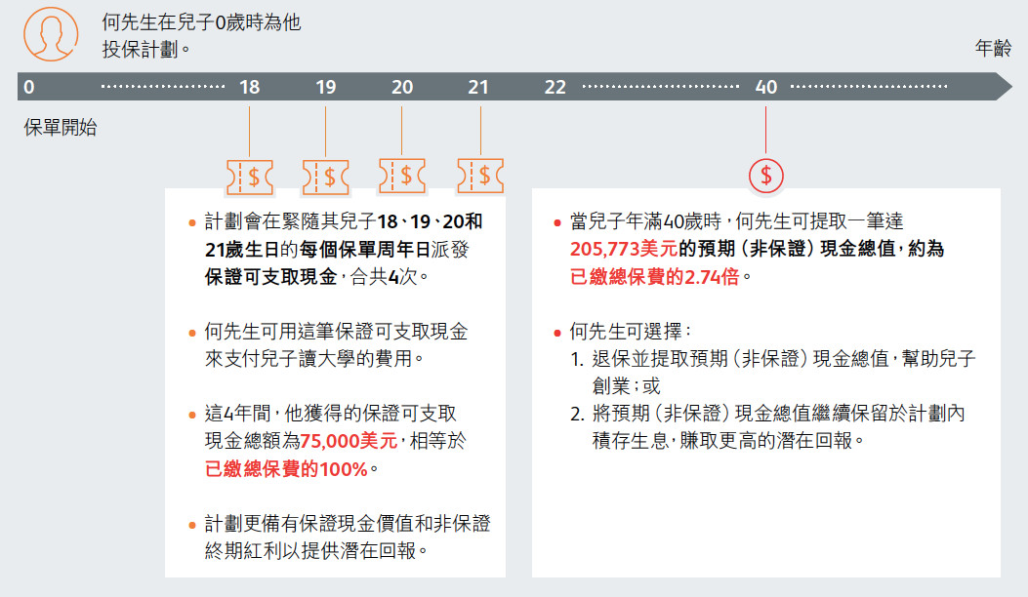Select age 18 marker on the timeline
Screen dimensions: 1028x597
[x=249, y=87]
